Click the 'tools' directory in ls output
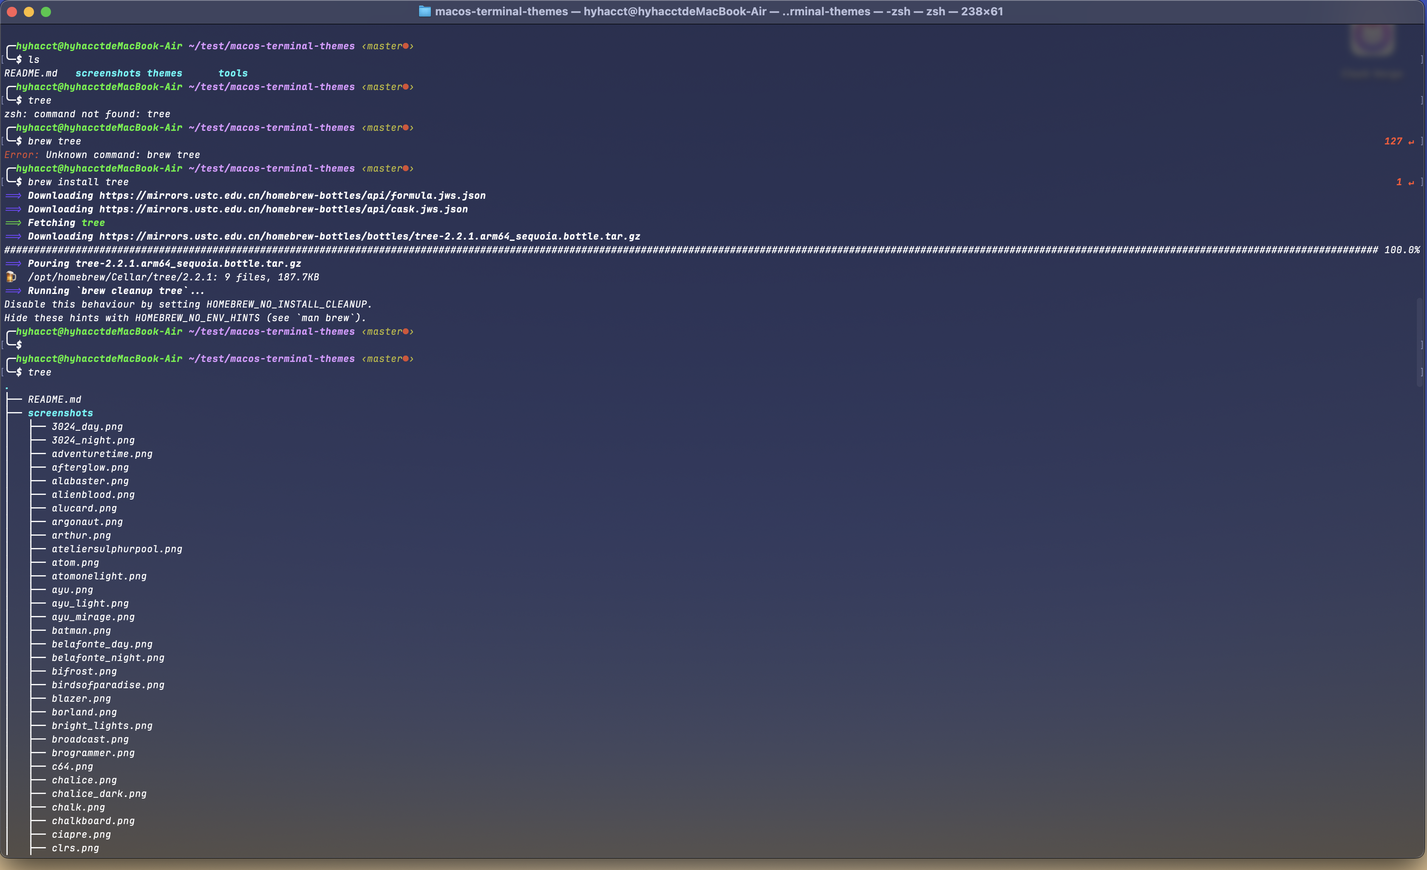1427x870 pixels. (233, 73)
